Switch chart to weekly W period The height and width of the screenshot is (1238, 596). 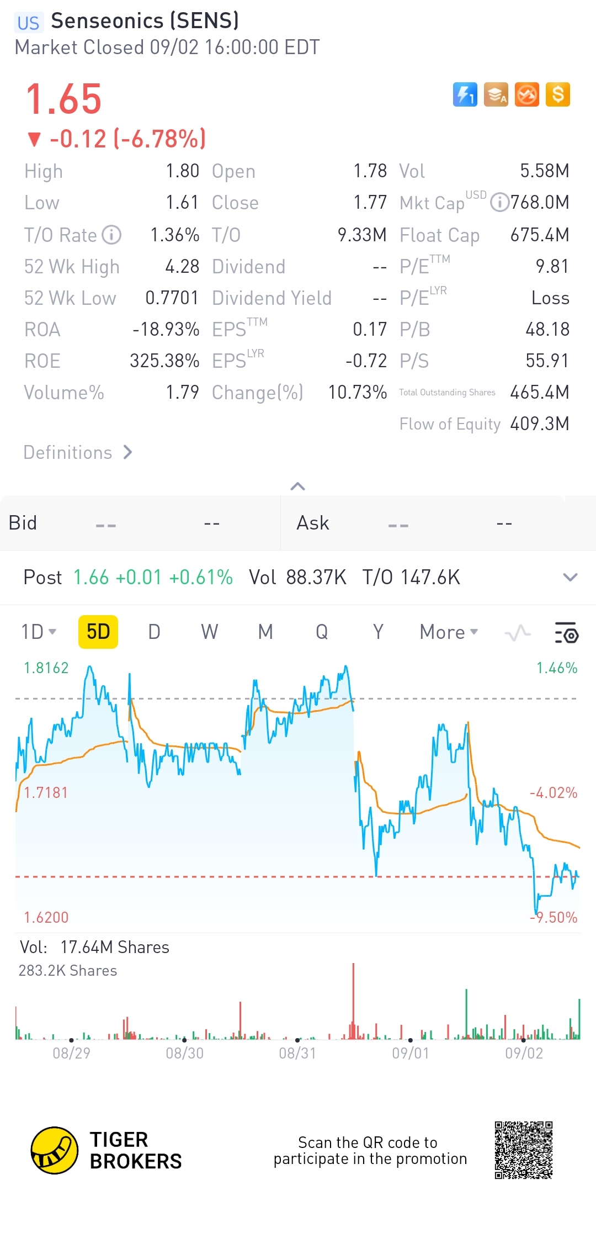click(x=210, y=632)
